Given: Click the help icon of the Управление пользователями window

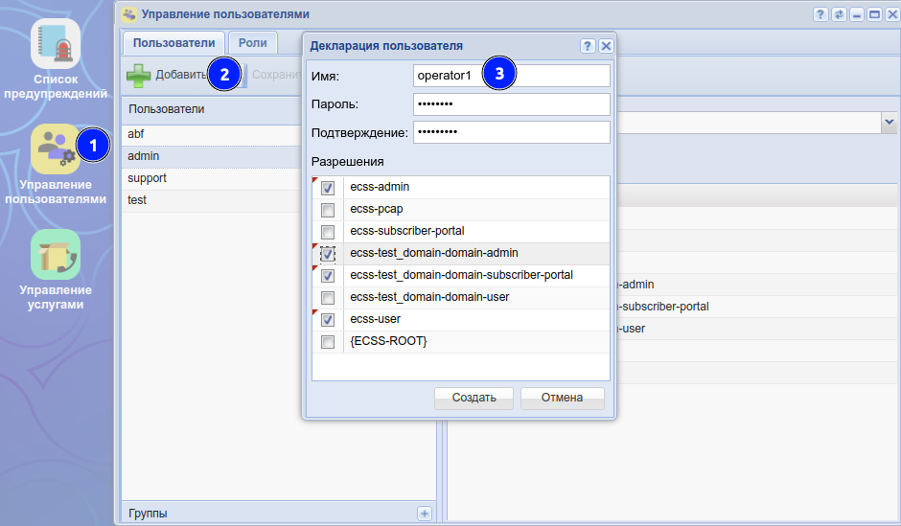Looking at the screenshot, I should tap(820, 14).
